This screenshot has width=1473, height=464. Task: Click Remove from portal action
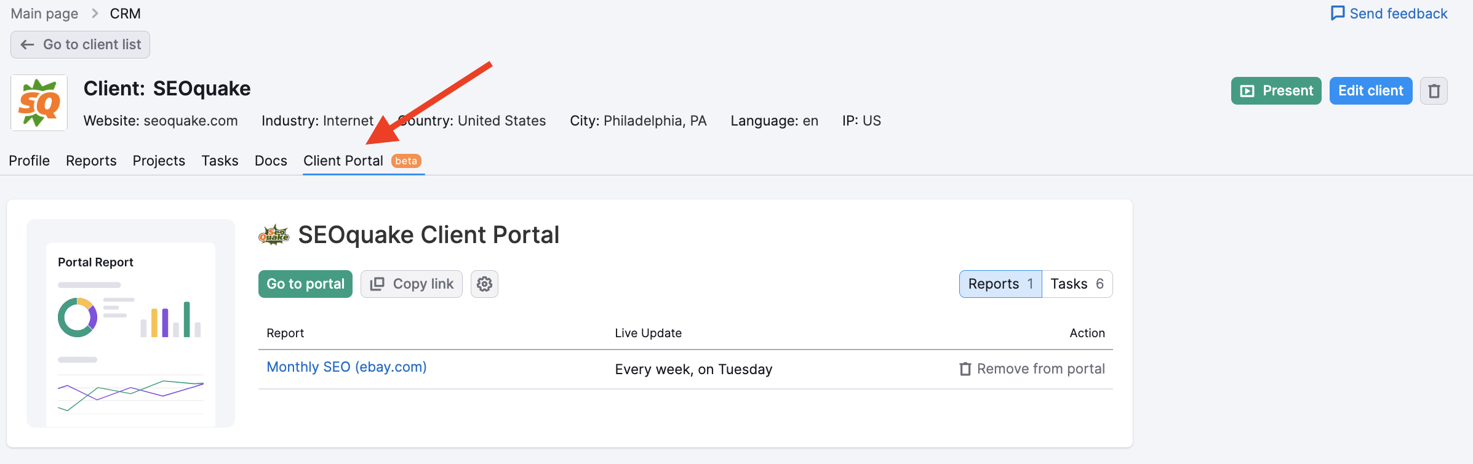1032,369
